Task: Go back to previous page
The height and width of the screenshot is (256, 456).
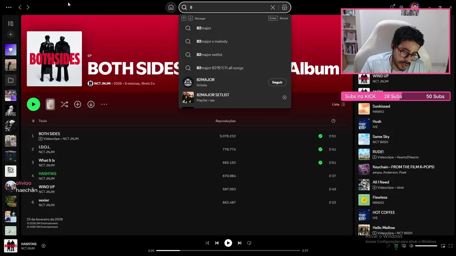Action: click(20, 7)
